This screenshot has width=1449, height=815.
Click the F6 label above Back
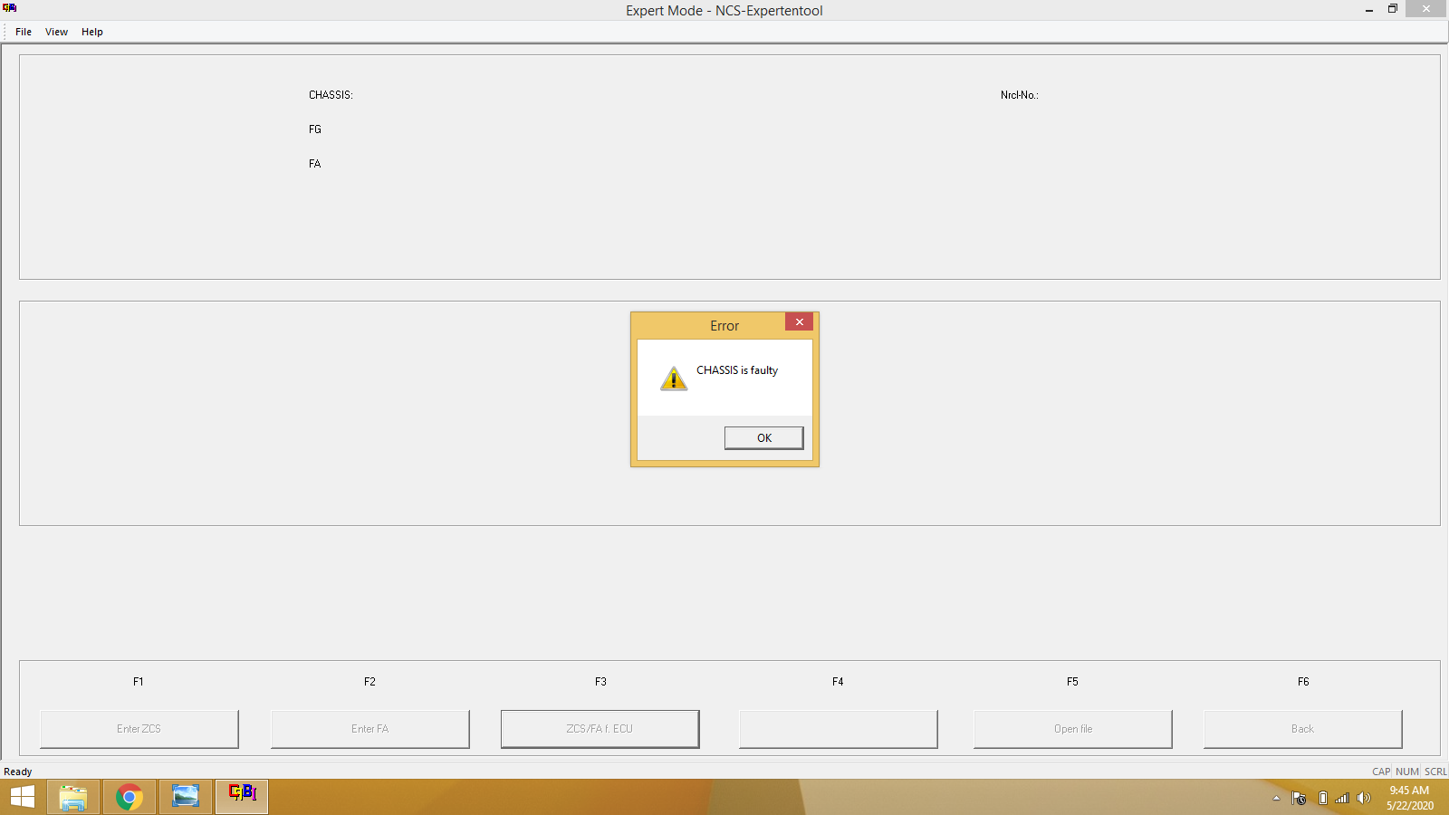(x=1303, y=682)
